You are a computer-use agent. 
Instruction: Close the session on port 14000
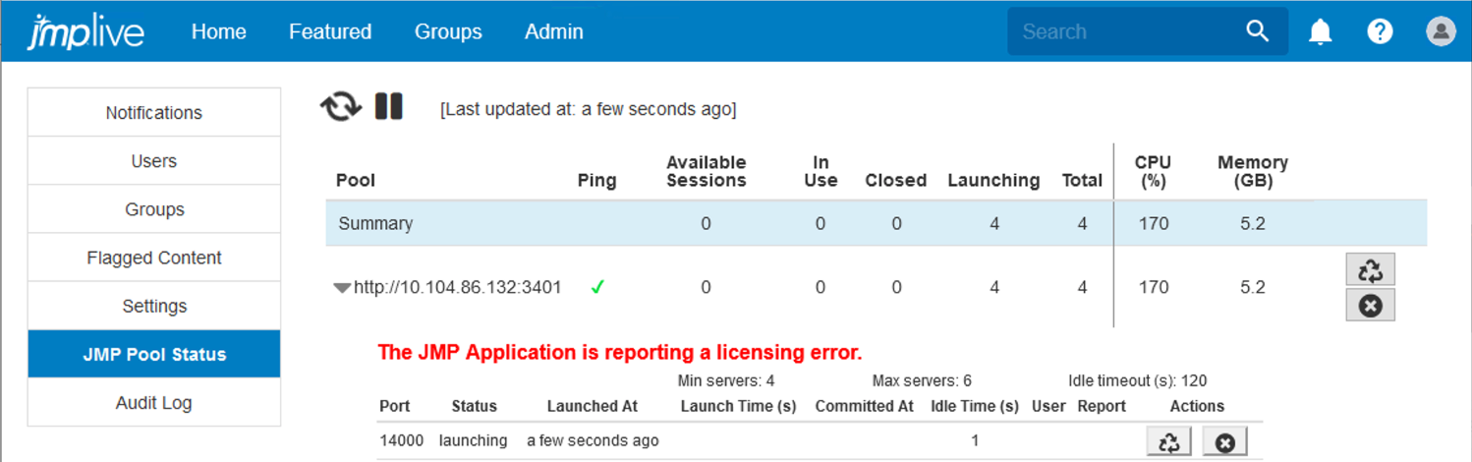click(1224, 442)
